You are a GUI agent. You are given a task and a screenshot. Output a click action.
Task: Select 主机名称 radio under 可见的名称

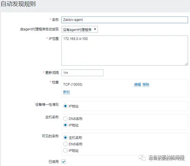tap(65, 138)
